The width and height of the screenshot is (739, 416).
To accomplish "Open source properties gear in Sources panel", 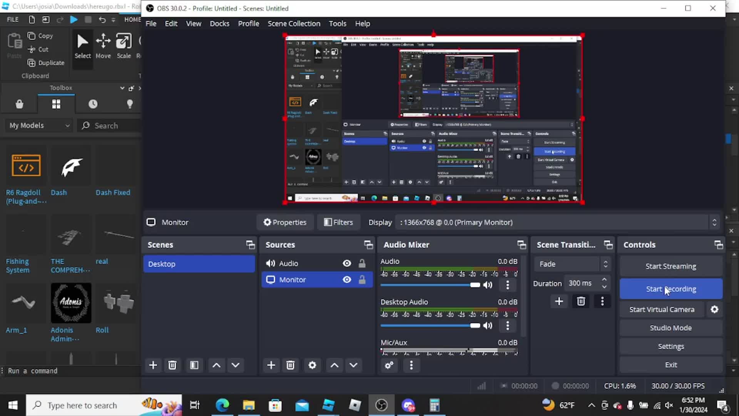I will point(312,365).
